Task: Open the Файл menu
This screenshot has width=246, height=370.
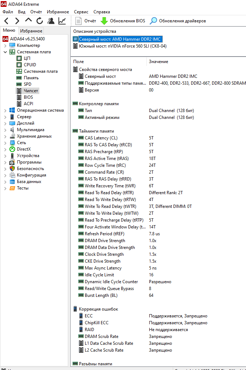Action: tap(8, 12)
